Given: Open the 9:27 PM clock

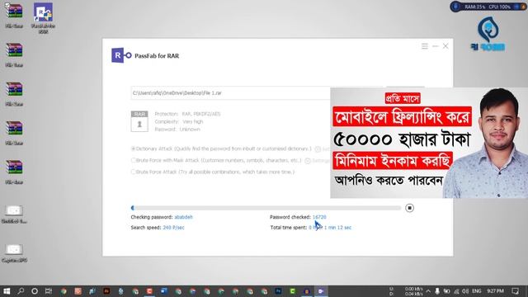Looking at the screenshot, I should click(495, 291).
